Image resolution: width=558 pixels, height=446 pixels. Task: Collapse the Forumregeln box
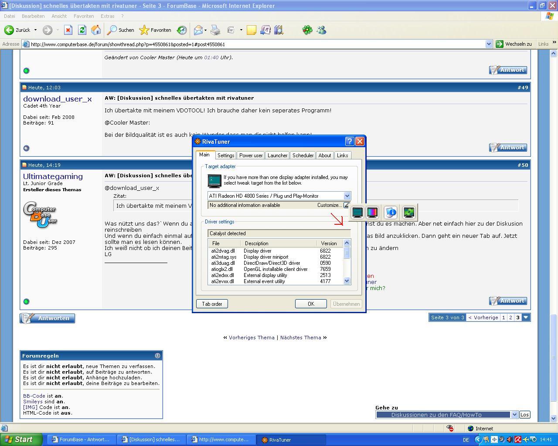coord(157,355)
